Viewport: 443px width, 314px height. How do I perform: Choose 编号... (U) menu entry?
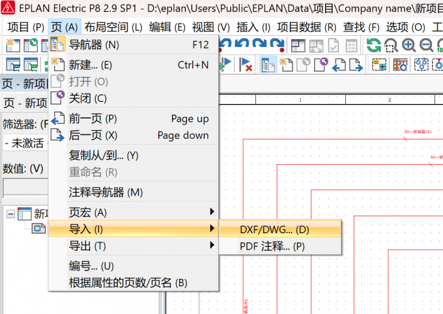(134, 266)
